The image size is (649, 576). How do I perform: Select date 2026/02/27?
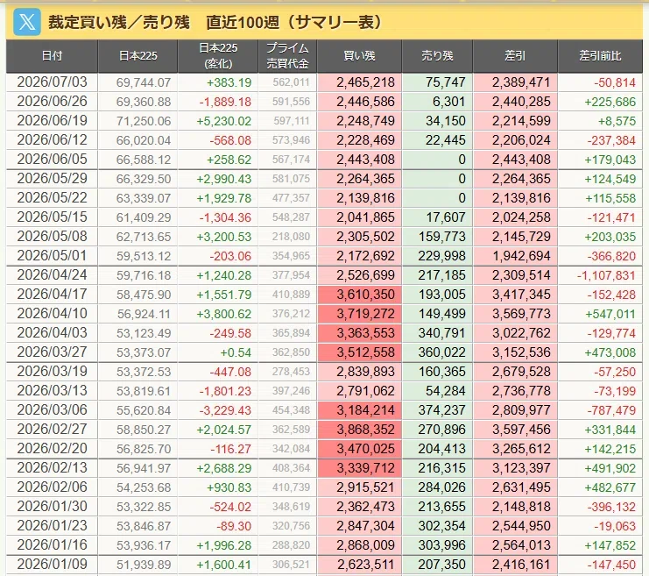pos(53,429)
